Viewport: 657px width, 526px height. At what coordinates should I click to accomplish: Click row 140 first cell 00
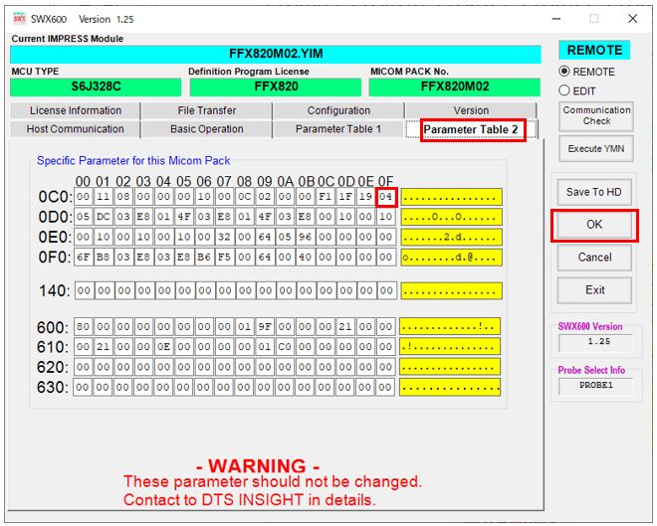tap(83, 290)
